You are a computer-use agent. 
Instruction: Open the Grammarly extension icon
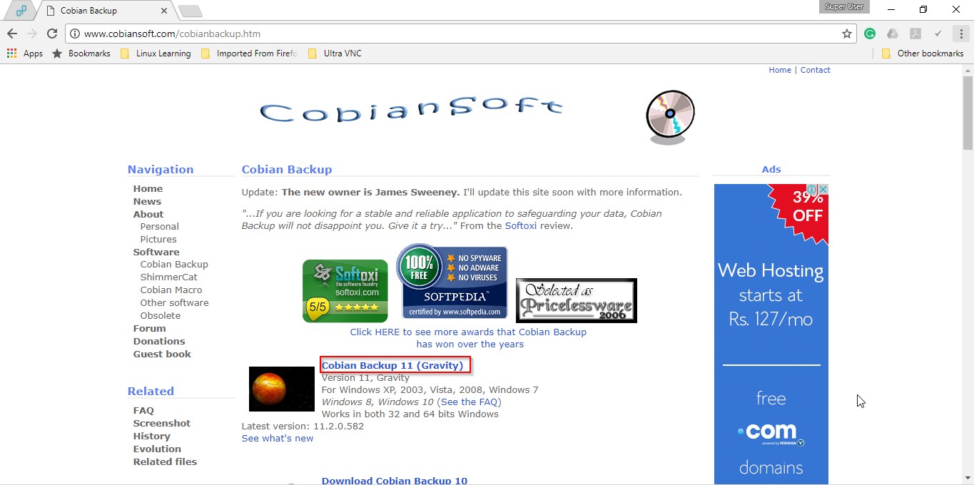(x=869, y=34)
